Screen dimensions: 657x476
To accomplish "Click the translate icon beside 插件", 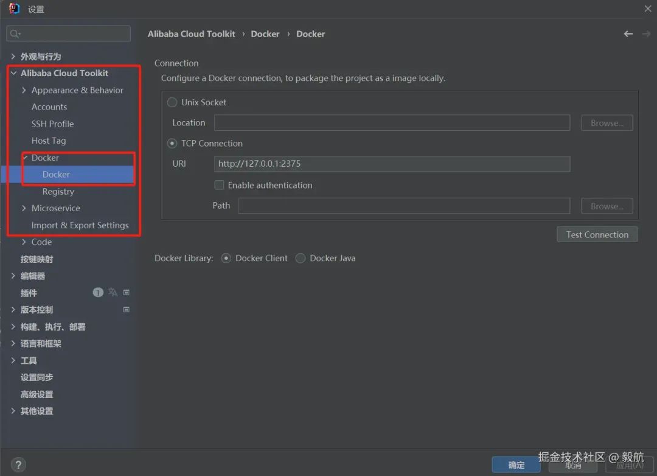I will coord(113,292).
